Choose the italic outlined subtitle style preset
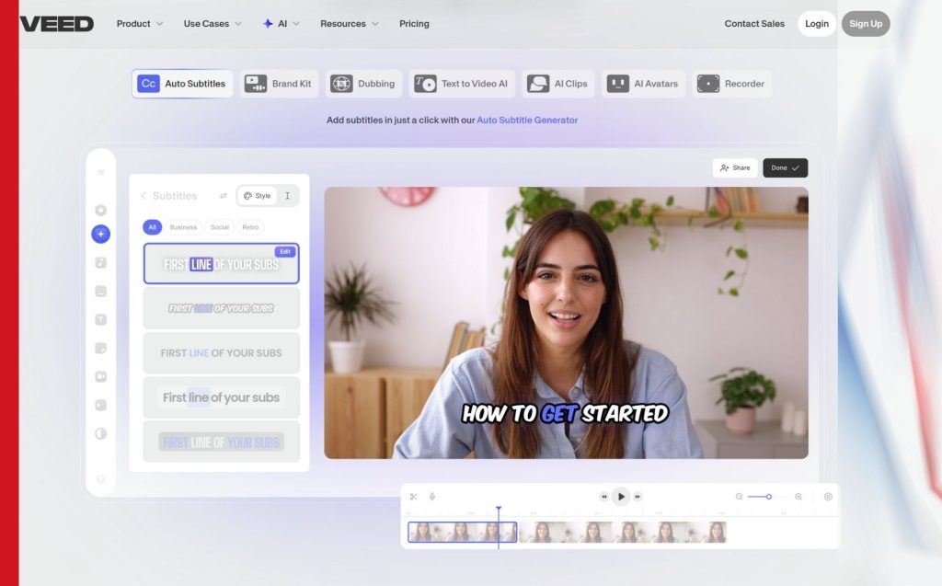 tap(221, 308)
